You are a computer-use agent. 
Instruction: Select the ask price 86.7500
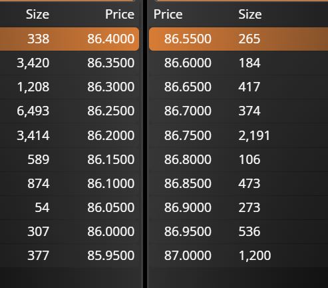188,135
